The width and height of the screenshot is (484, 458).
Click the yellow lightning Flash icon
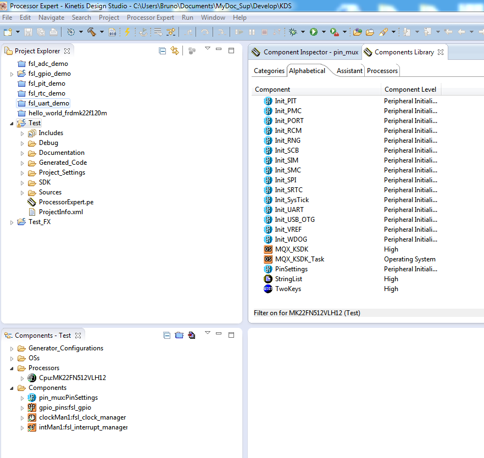pos(127,32)
